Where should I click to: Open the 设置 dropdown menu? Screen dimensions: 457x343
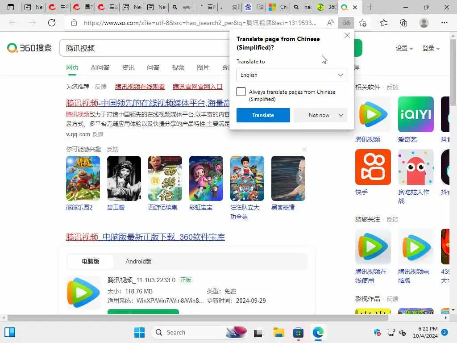[404, 48]
